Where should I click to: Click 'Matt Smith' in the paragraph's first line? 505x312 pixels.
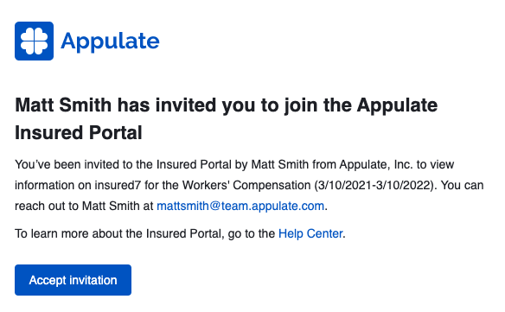[280, 164]
